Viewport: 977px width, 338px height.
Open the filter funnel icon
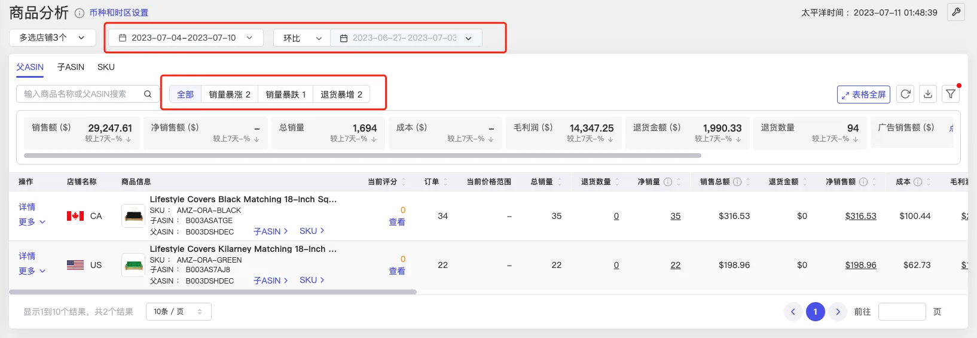click(x=951, y=94)
